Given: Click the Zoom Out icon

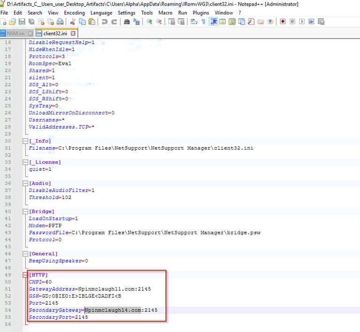Looking at the screenshot, I should (x=158, y=22).
